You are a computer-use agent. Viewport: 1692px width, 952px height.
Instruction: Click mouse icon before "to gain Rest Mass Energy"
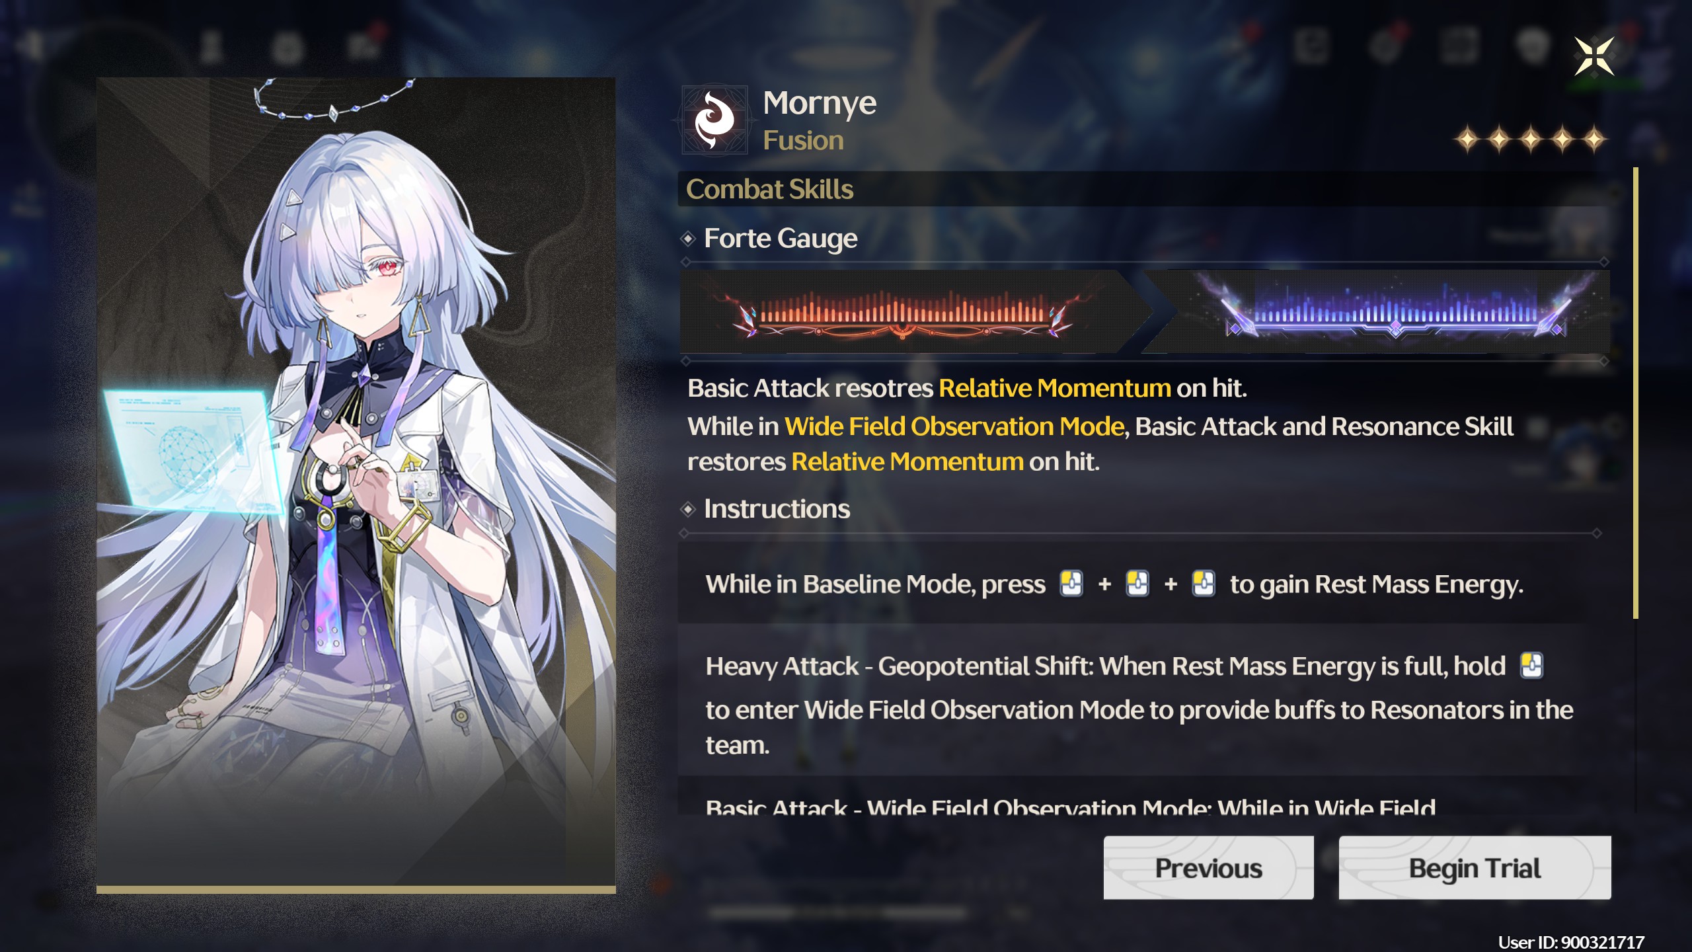(x=1204, y=584)
